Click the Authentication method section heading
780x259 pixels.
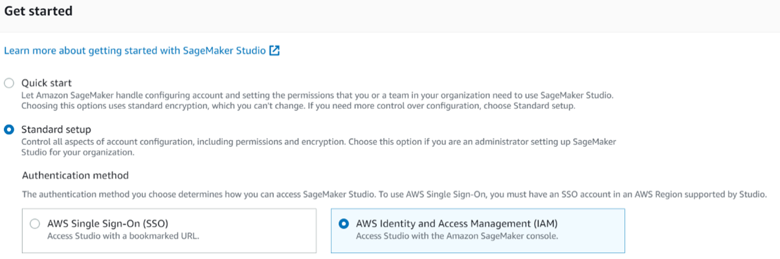[x=75, y=175]
